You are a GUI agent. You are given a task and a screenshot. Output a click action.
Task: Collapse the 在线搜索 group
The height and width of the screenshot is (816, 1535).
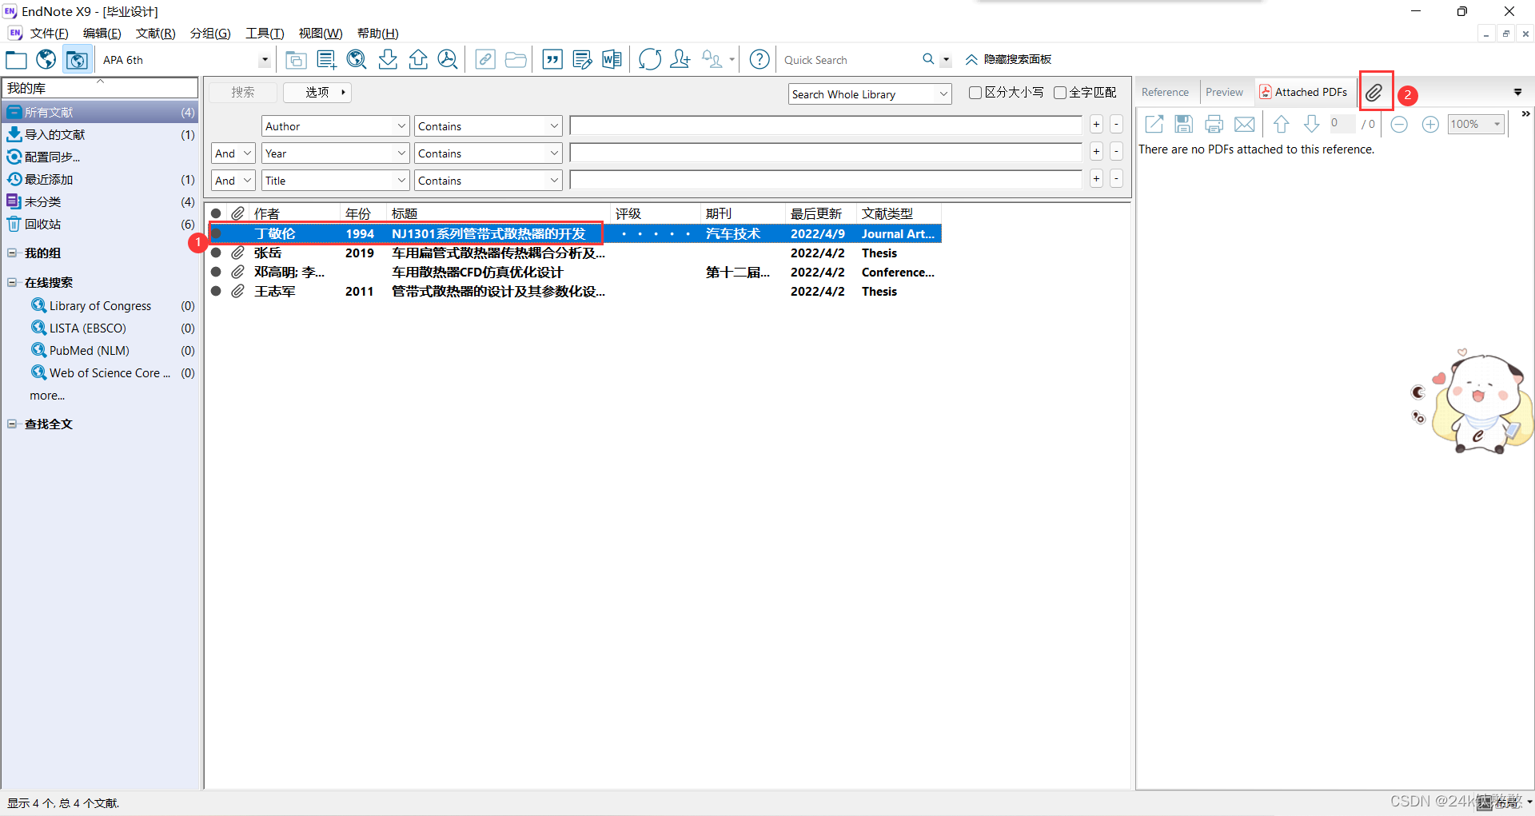point(12,282)
